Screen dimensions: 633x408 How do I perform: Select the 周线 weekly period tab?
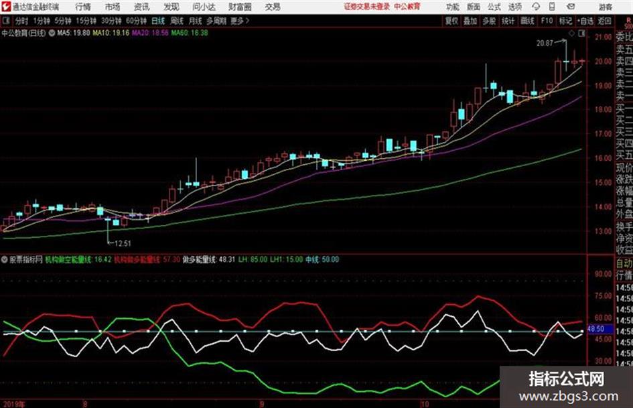(x=176, y=21)
